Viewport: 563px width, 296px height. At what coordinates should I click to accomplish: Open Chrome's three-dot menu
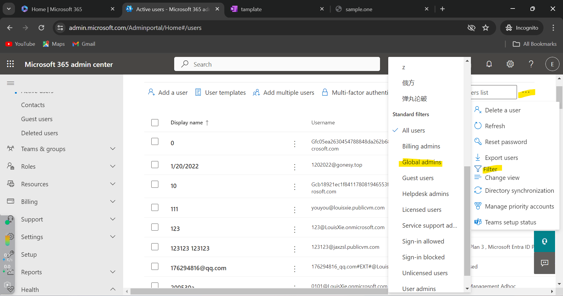pyautogui.click(x=553, y=28)
